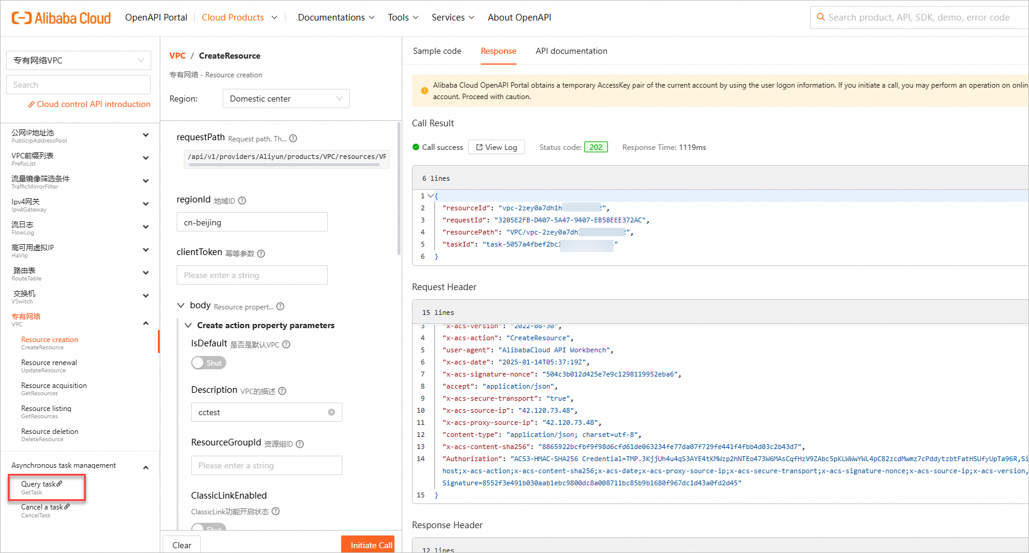The width and height of the screenshot is (1029, 553).
Task: Open the 专有网络VPC product selector
Action: (79, 60)
